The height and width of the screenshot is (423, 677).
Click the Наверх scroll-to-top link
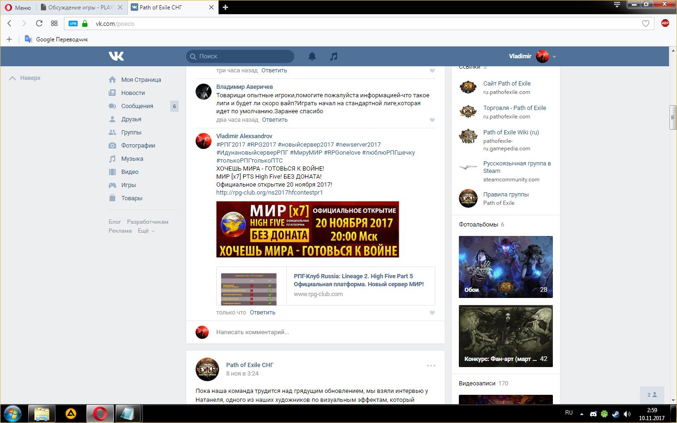click(25, 78)
